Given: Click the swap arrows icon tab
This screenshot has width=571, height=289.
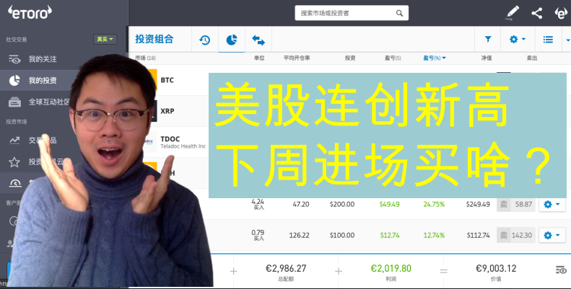Looking at the screenshot, I should [x=258, y=40].
